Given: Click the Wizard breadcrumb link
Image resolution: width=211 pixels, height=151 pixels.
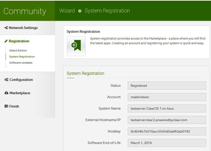Looking at the screenshot, I should pyautogui.click(x=67, y=11).
